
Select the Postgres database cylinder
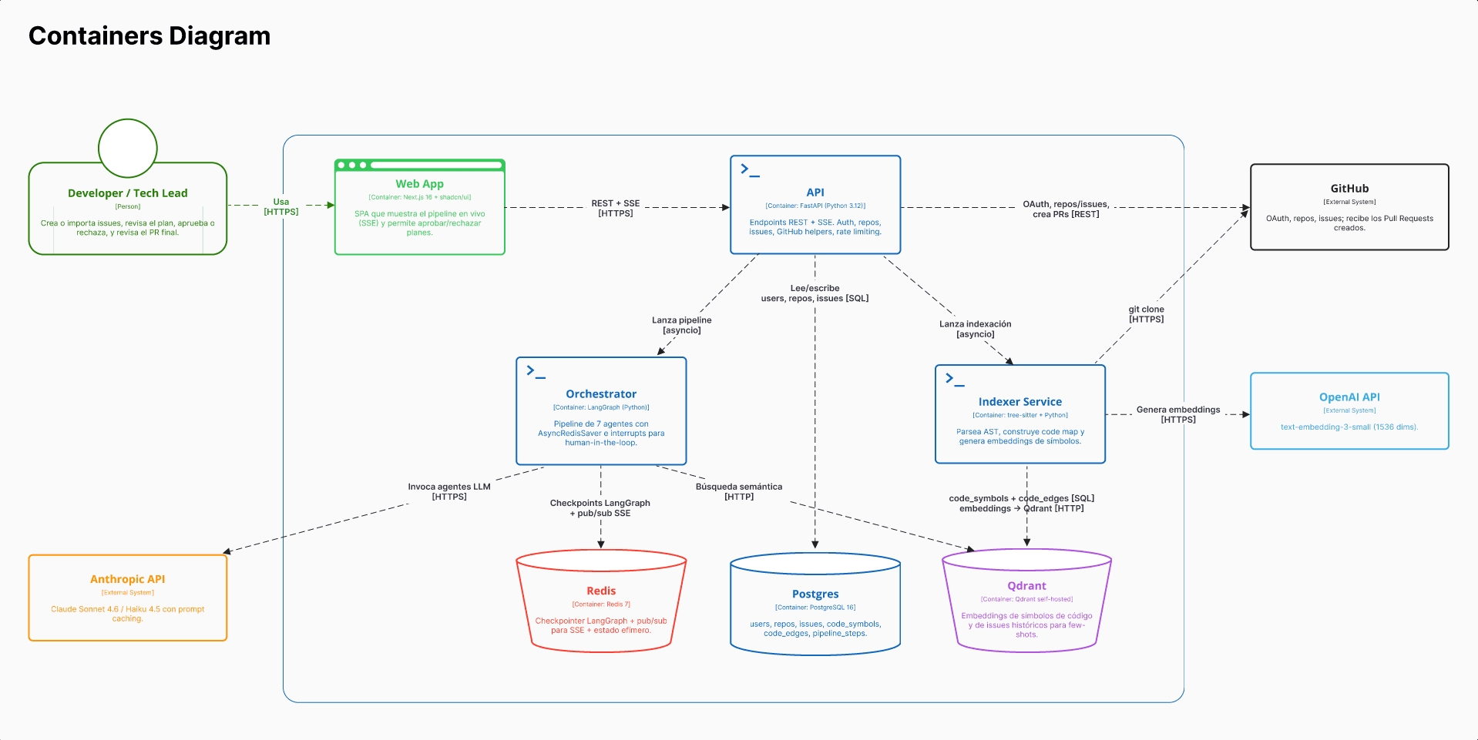(815, 604)
